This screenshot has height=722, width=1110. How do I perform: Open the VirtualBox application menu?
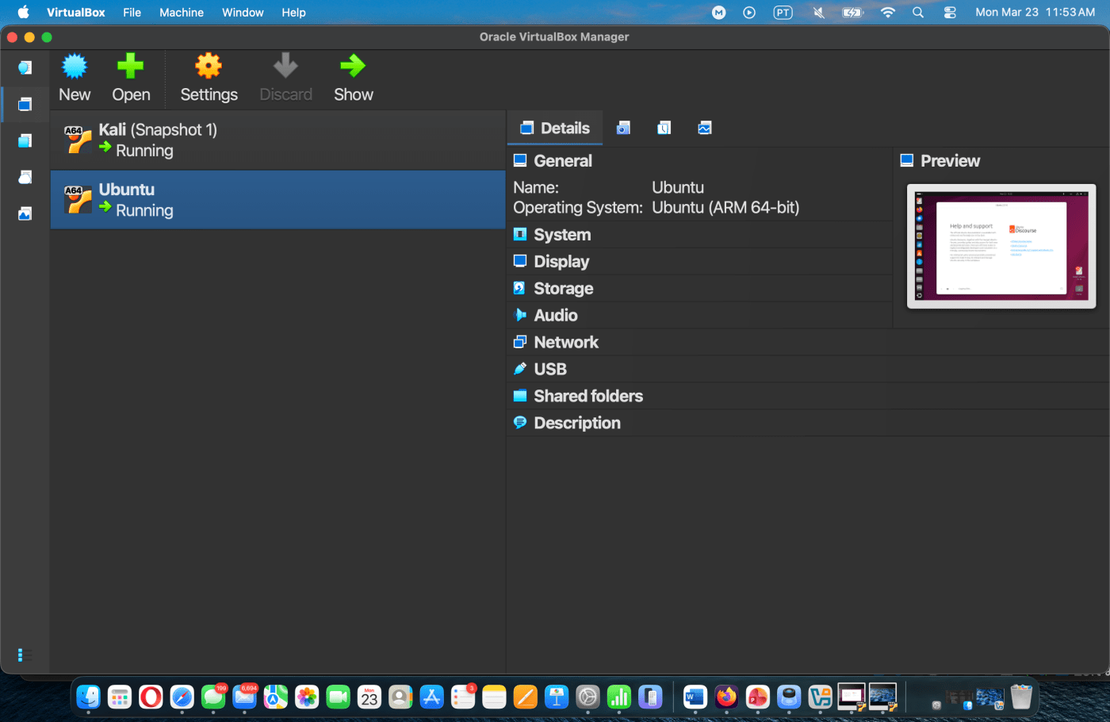[x=76, y=13]
